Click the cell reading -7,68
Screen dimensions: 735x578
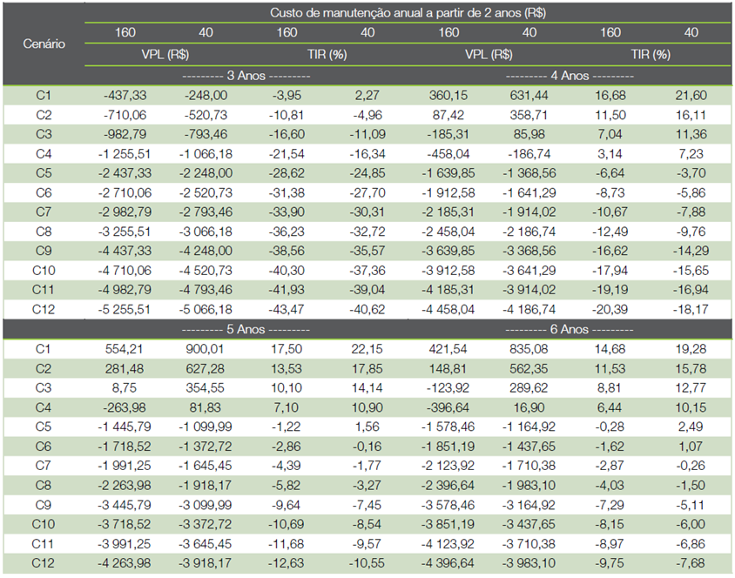tap(691, 562)
